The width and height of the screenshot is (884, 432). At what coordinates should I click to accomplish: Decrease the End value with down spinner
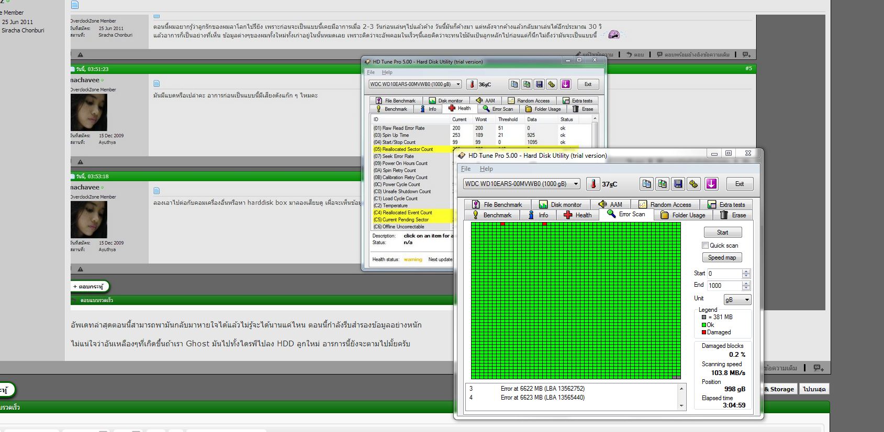coord(746,288)
